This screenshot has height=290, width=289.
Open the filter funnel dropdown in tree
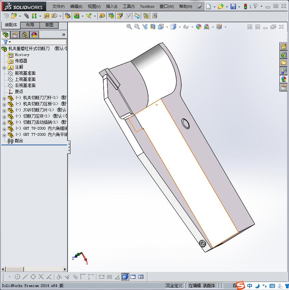point(7,42)
